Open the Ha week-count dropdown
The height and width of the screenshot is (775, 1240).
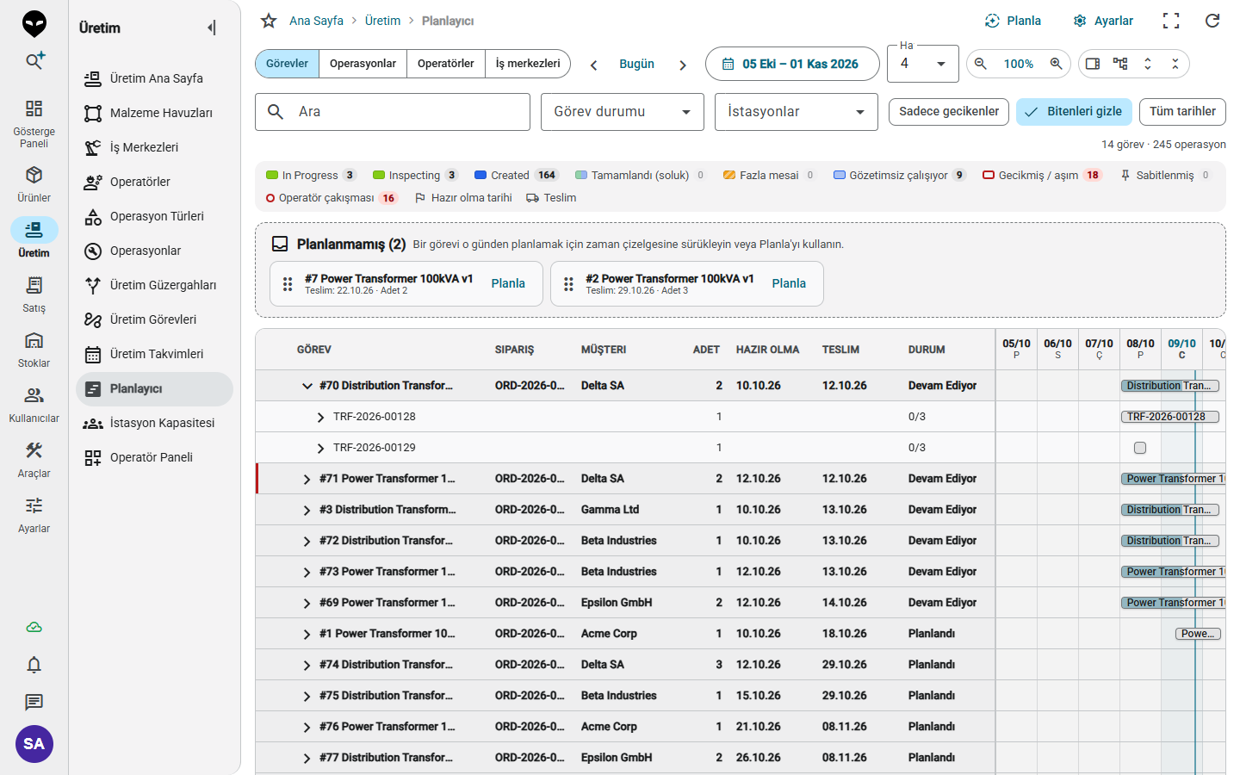click(923, 64)
